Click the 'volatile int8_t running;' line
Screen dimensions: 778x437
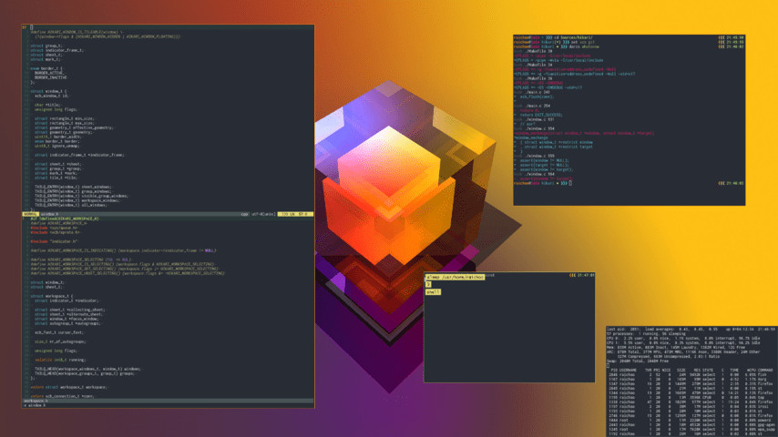tap(60, 360)
